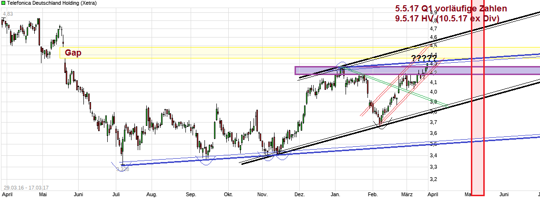Click the '4,9' price axis value
This screenshot has width=540, height=200.
pyautogui.click(x=434, y=12)
